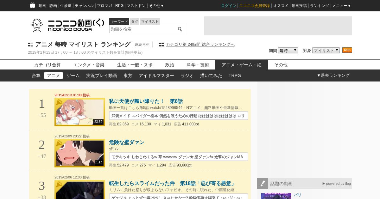Click the gray banner ad placeholder
Viewport: 380px width, 199px height.
pos(278,26)
